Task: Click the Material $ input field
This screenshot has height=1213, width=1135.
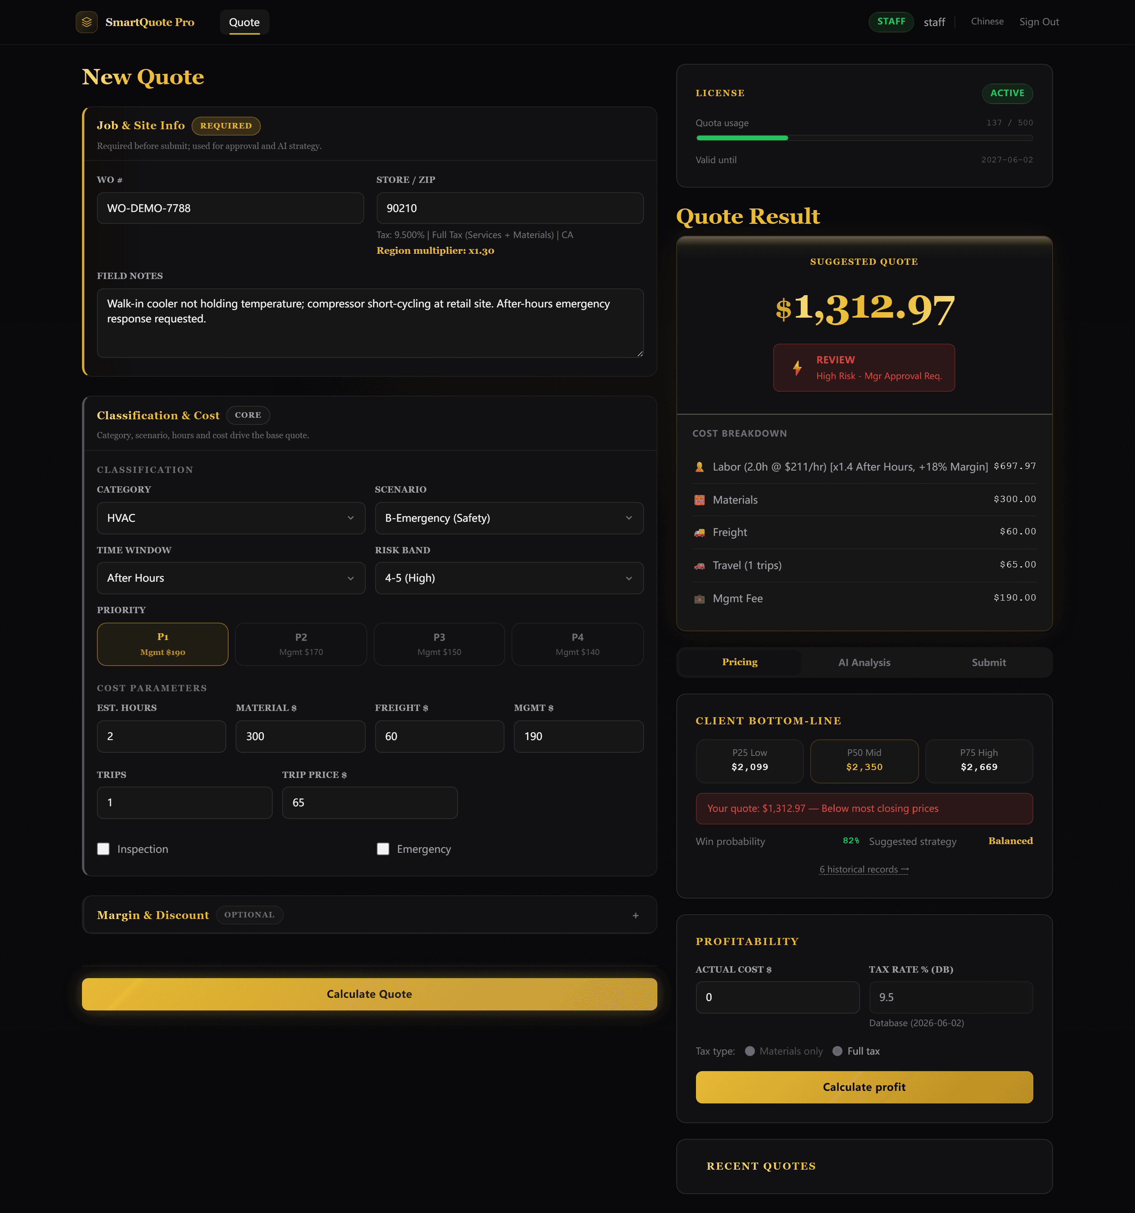Action: pyautogui.click(x=300, y=737)
